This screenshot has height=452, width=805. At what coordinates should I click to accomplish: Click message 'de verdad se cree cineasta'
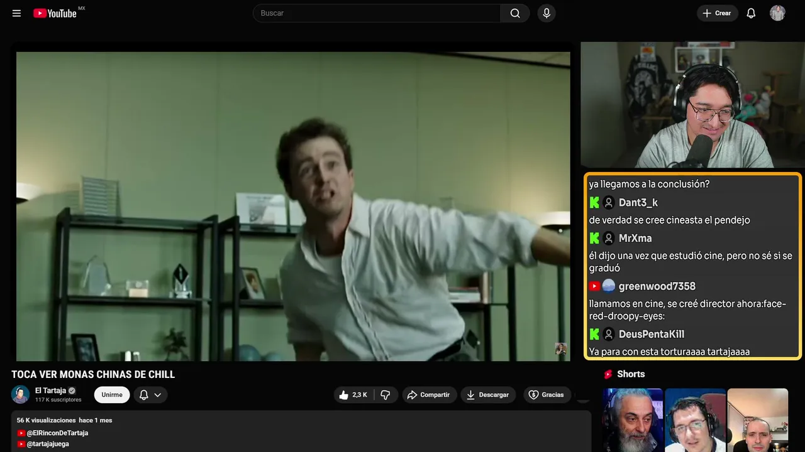[670, 220]
